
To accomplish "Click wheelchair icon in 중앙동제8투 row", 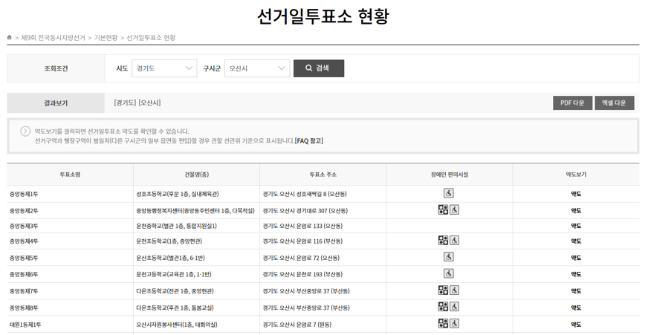I will pos(454,307).
